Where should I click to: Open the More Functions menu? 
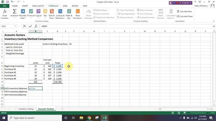pyautogui.click(x=78, y=14)
